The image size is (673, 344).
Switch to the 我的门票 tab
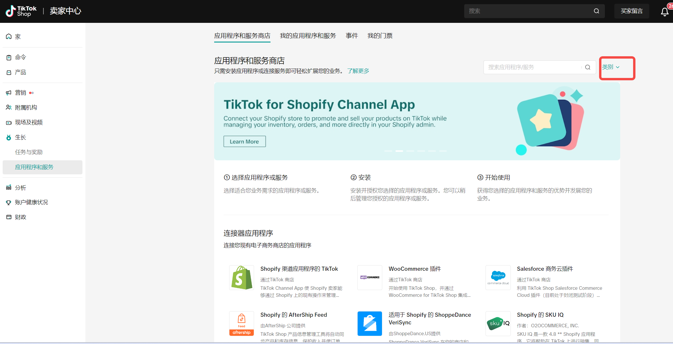[380, 36]
